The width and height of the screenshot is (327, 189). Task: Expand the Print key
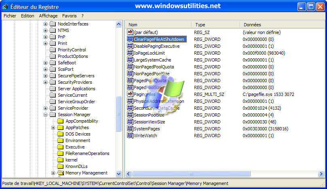[45, 43]
